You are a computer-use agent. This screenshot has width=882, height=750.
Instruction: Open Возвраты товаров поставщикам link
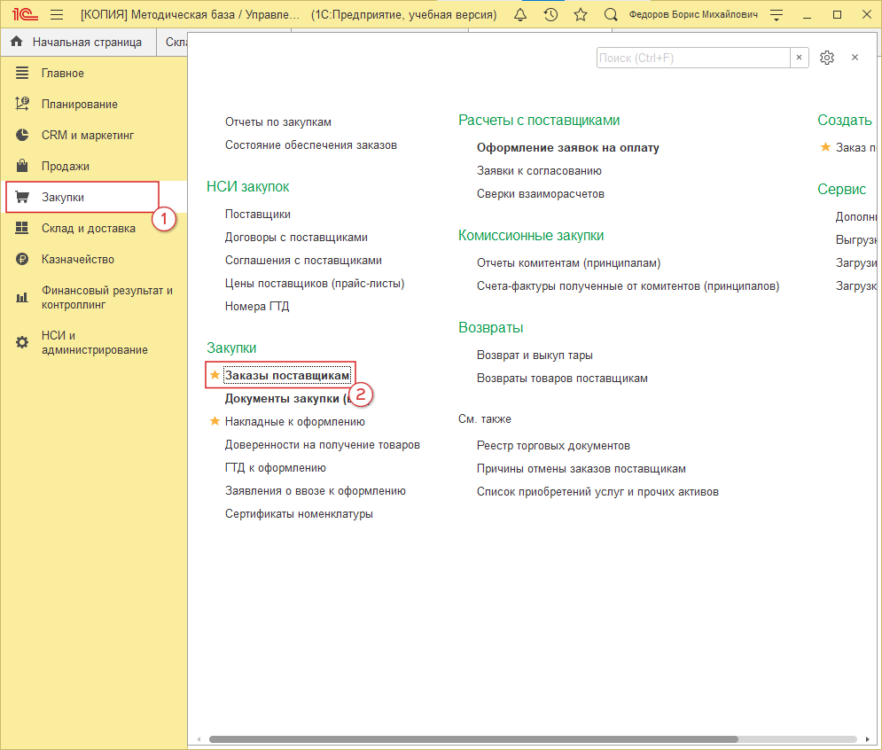tap(562, 378)
